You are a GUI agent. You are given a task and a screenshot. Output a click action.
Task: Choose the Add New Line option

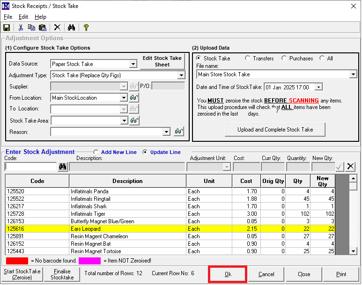click(96, 152)
